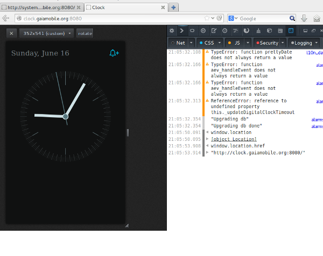Click the add alarm bell icon
Screen dimensions: 323x256
pyautogui.click(x=114, y=53)
